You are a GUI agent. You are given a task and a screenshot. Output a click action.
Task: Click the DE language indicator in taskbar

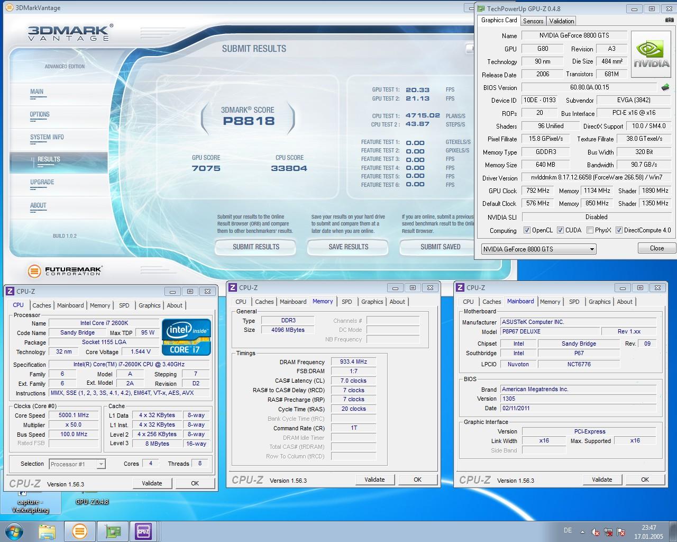[x=568, y=530]
